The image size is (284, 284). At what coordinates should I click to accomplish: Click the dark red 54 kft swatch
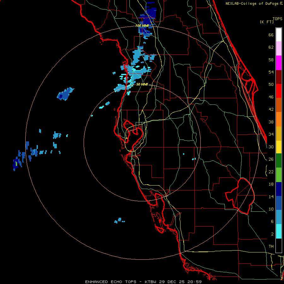click(x=279, y=77)
